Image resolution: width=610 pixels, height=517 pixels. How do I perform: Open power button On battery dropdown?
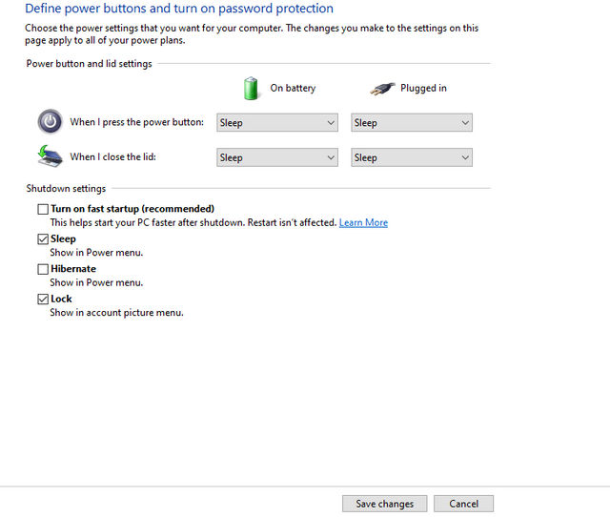[277, 123]
